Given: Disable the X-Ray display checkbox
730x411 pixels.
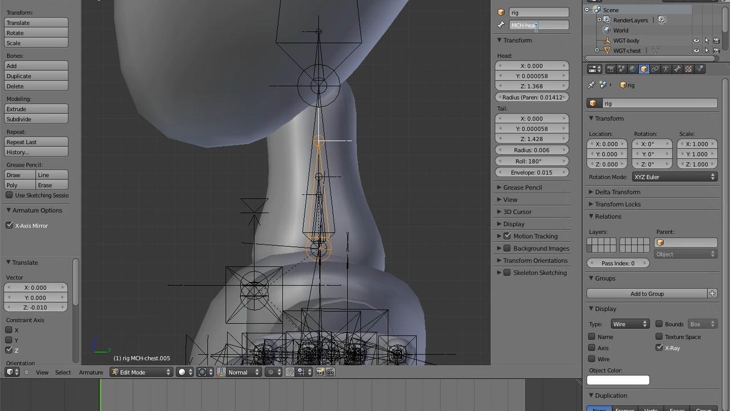Looking at the screenshot, I should click(x=659, y=348).
